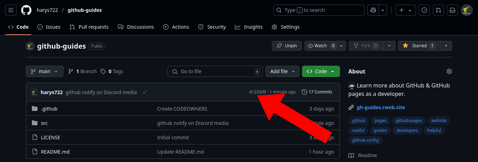
Task: View the 1 Branch link
Action: 82,71
